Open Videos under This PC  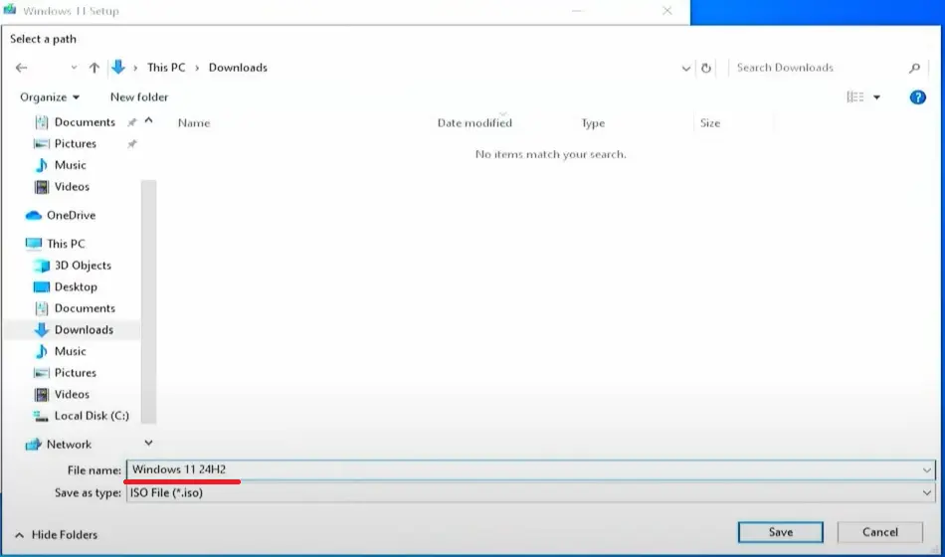[72, 394]
